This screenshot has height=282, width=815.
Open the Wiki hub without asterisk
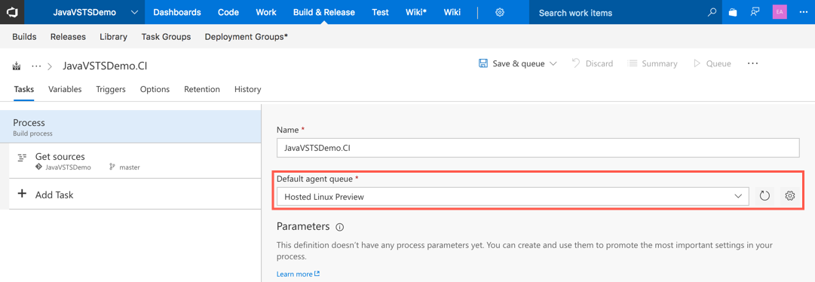(x=452, y=13)
